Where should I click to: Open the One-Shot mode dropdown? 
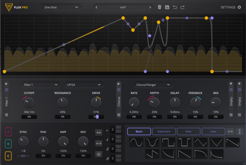pos(61,7)
